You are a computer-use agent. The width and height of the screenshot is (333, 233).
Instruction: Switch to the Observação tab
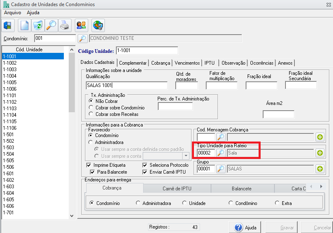point(233,63)
